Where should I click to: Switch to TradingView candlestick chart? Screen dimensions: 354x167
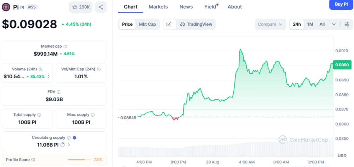[196, 24]
